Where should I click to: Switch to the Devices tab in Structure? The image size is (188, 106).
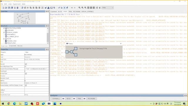tap(20, 46)
